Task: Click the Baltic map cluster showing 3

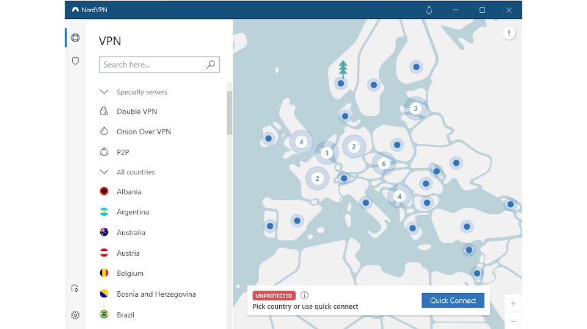Action: [x=415, y=108]
